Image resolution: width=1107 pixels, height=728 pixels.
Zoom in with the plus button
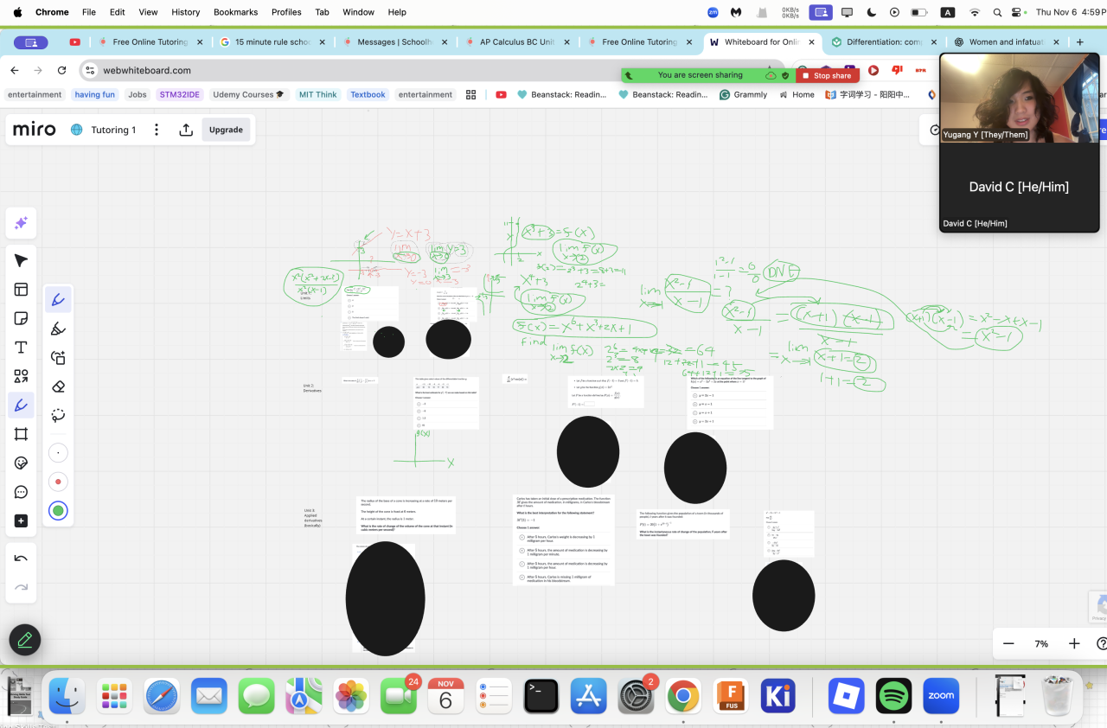[1074, 643]
